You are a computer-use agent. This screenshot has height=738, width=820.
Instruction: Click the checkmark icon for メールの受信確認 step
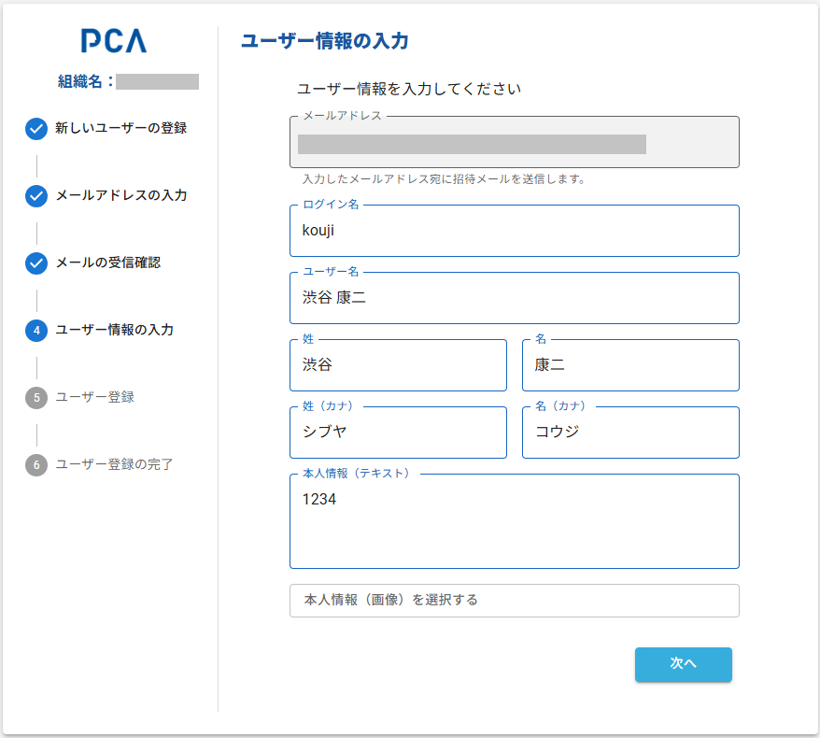point(35,263)
